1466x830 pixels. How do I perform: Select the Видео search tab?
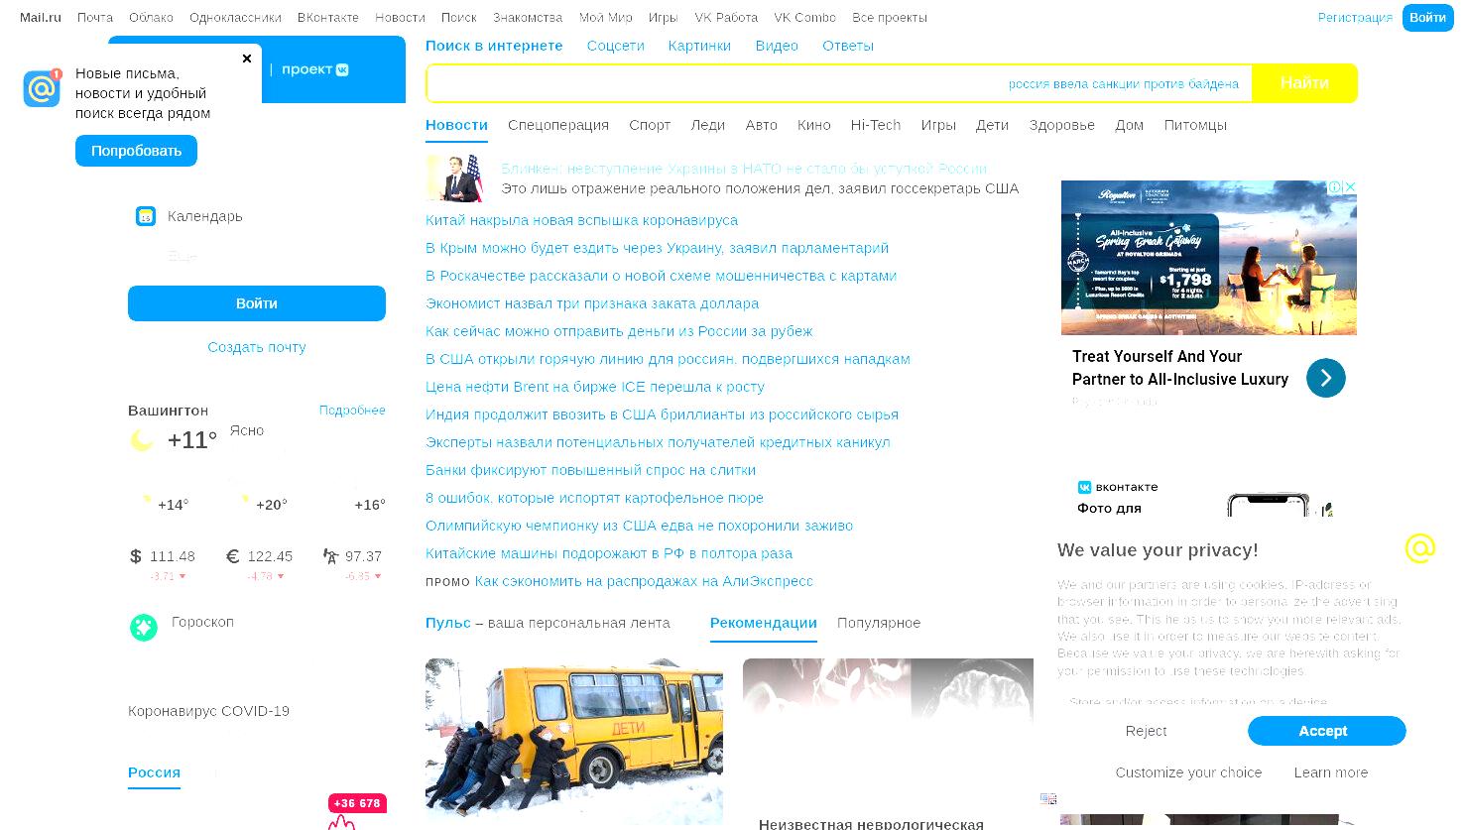(777, 46)
